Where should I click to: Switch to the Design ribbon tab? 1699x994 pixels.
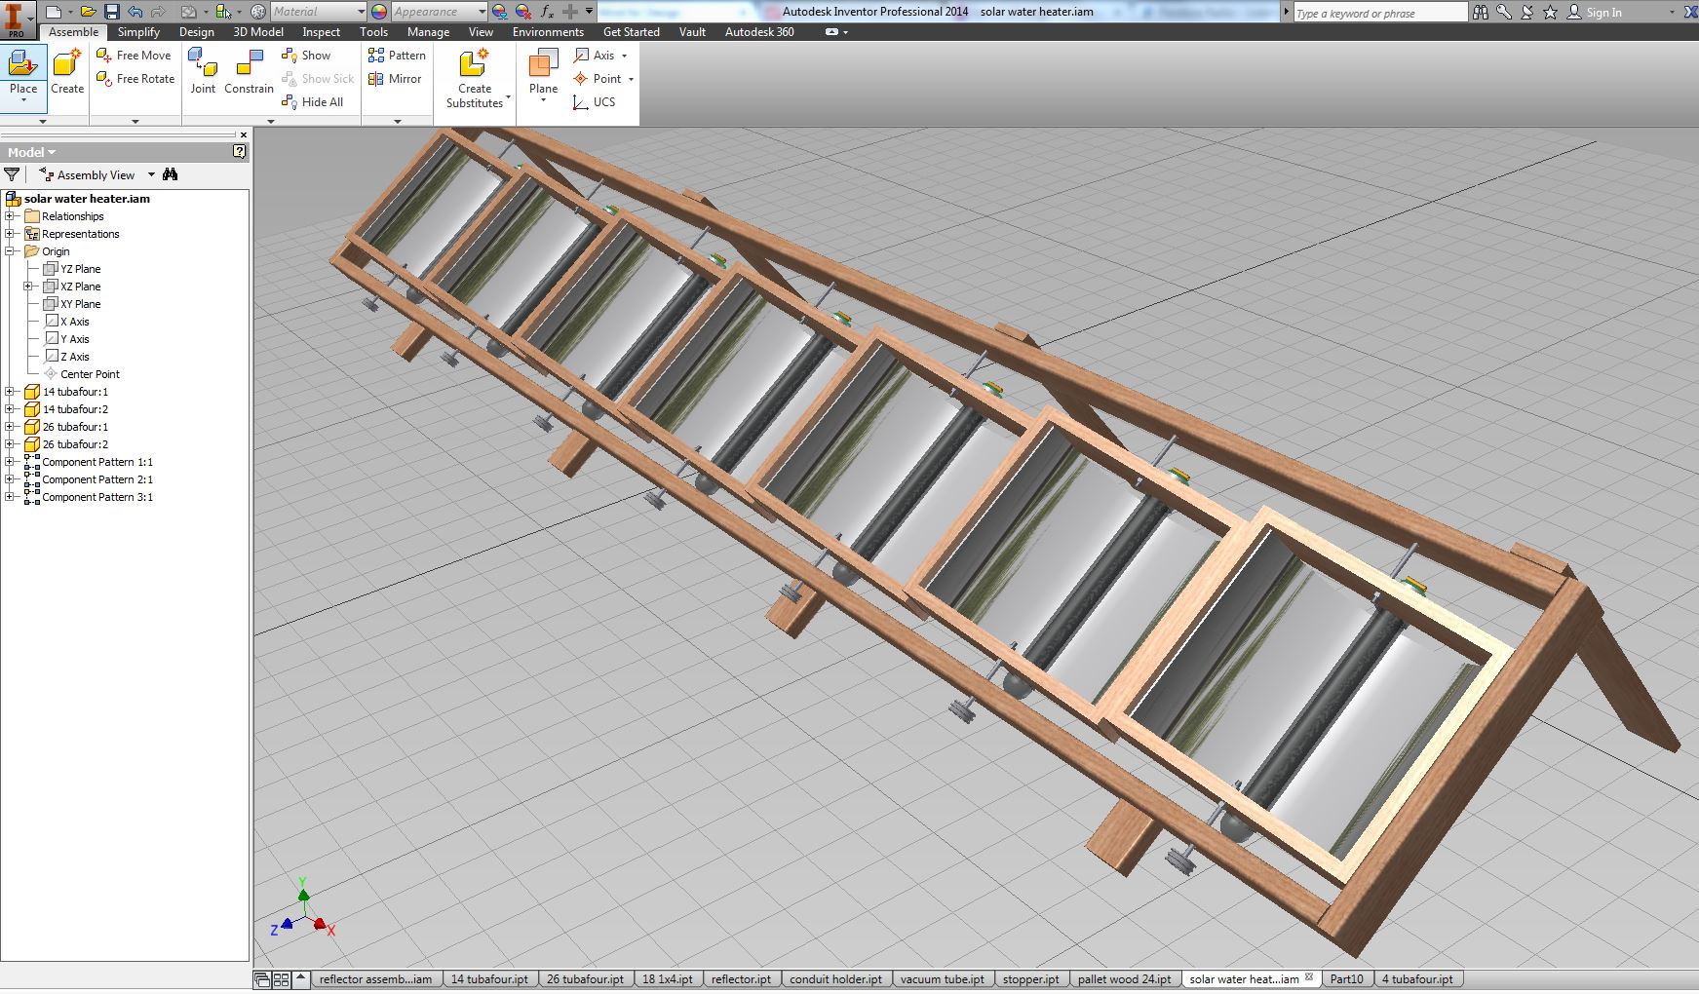196,32
